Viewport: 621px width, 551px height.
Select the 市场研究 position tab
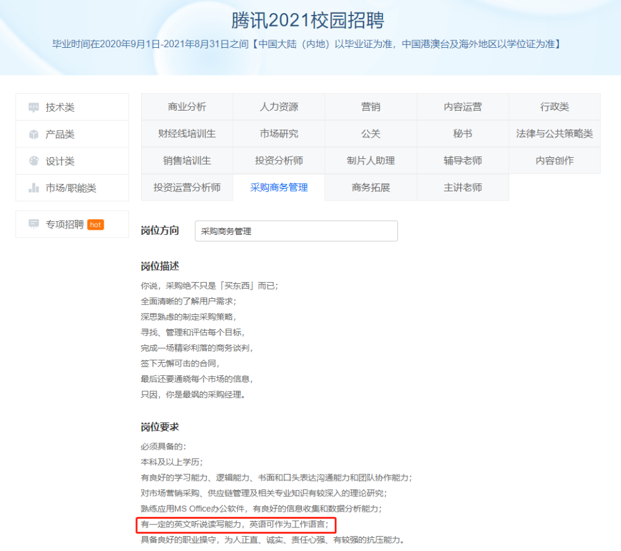tap(279, 134)
